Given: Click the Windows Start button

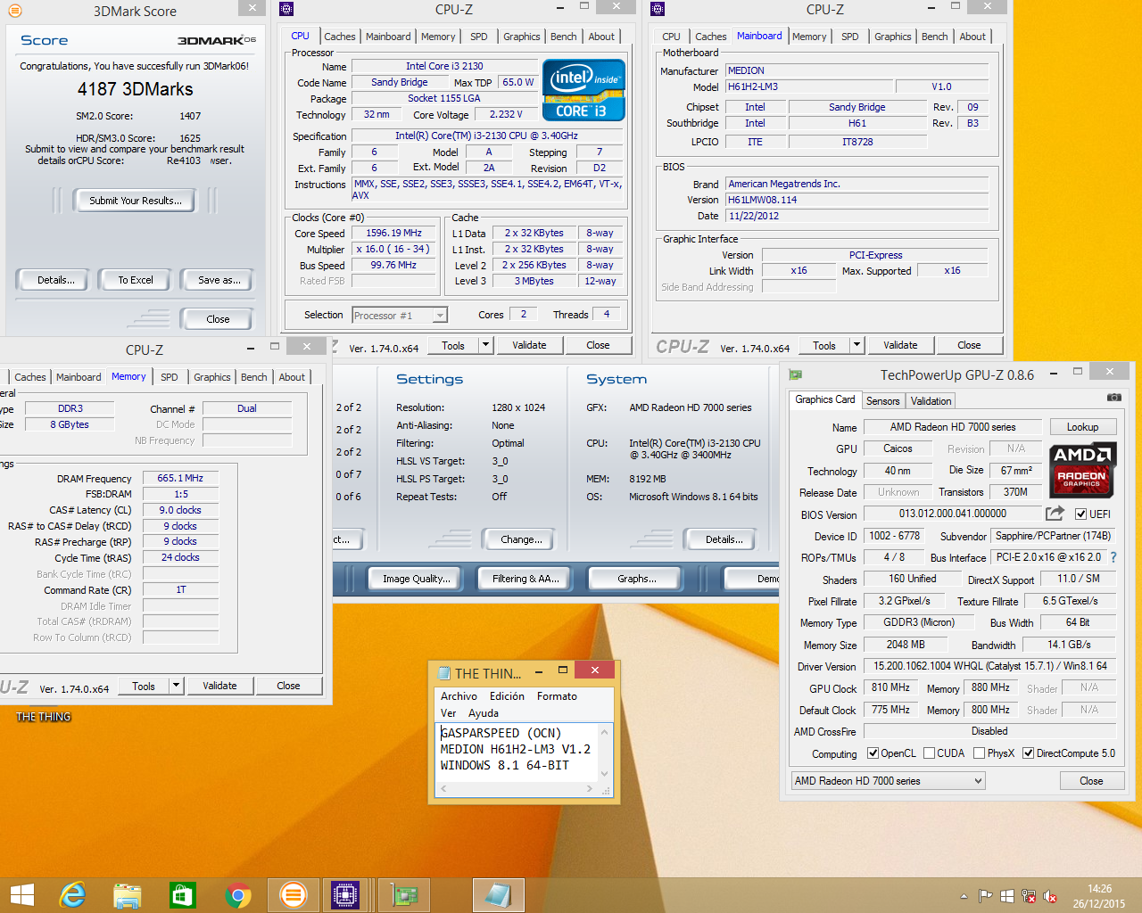Looking at the screenshot, I should 21,894.
